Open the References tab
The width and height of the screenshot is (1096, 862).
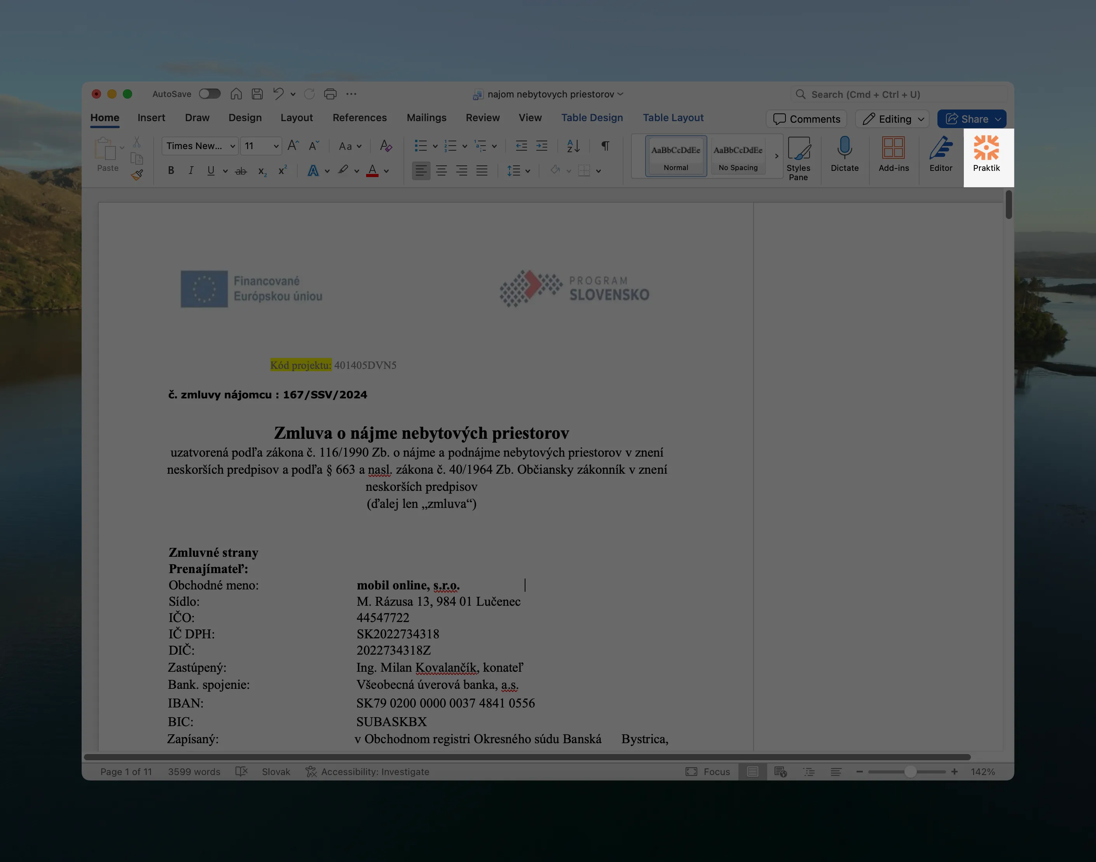tap(359, 118)
